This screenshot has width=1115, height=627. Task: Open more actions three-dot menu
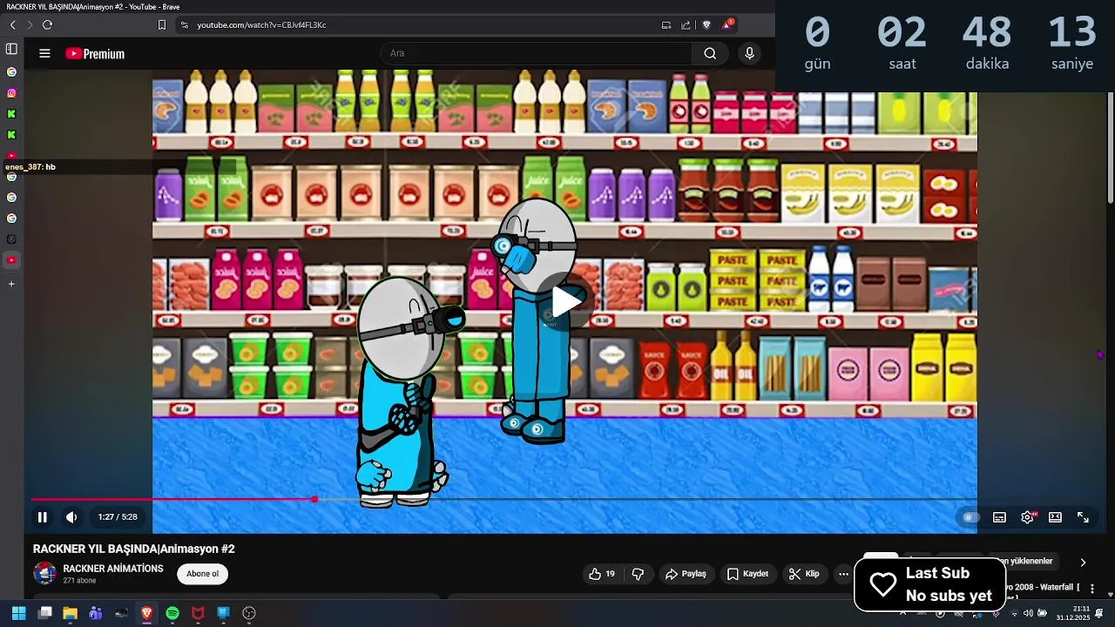[843, 574]
